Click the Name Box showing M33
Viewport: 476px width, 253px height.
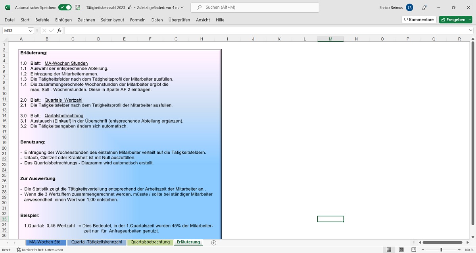[15, 31]
